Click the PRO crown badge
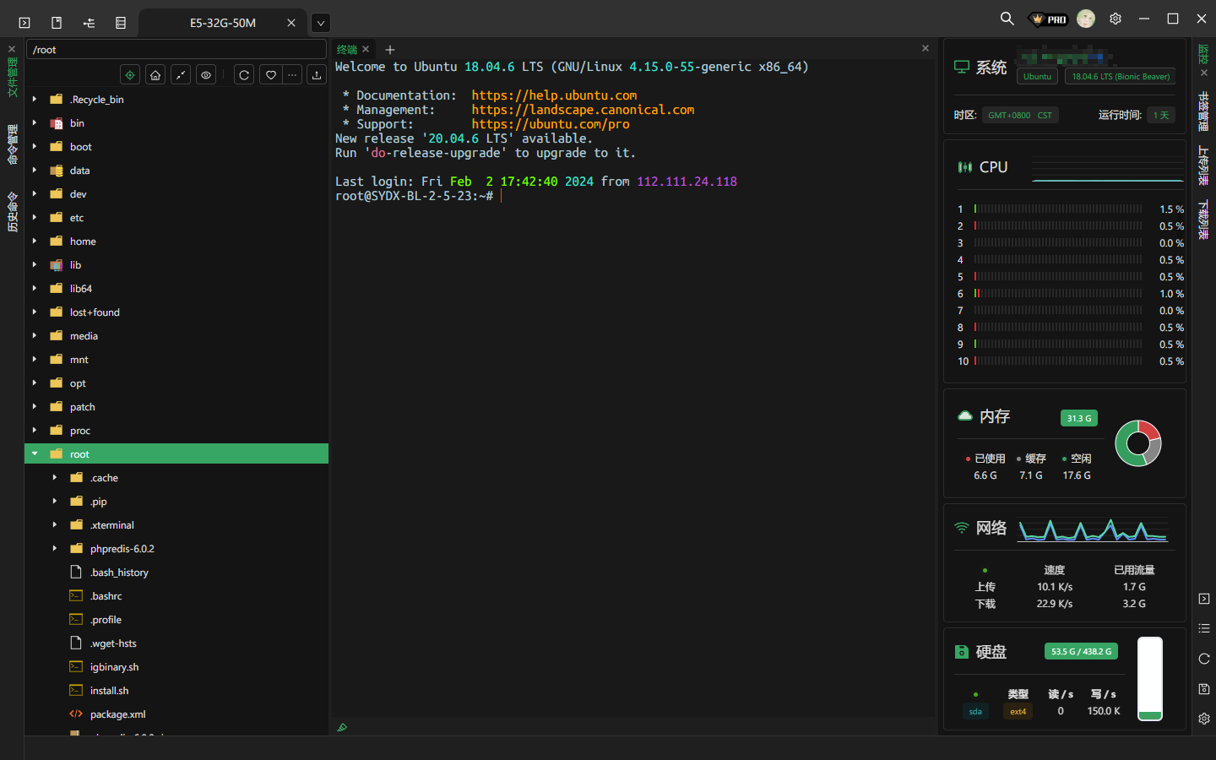The image size is (1216, 760). [x=1049, y=19]
